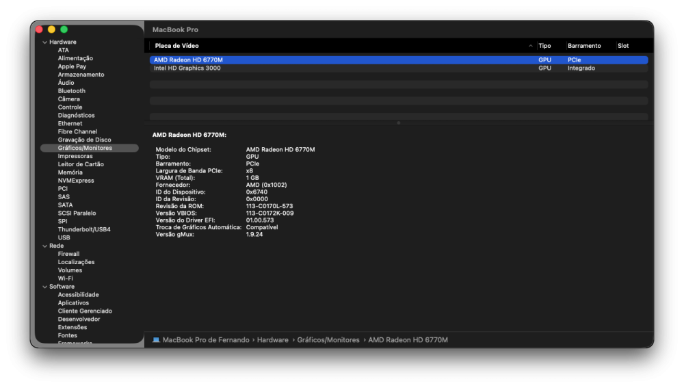
Task: Open Câmera in the sidebar
Action: (x=69, y=99)
